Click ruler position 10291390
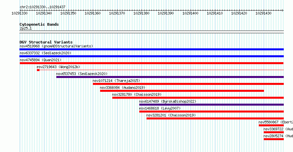 (x=166, y=13)
